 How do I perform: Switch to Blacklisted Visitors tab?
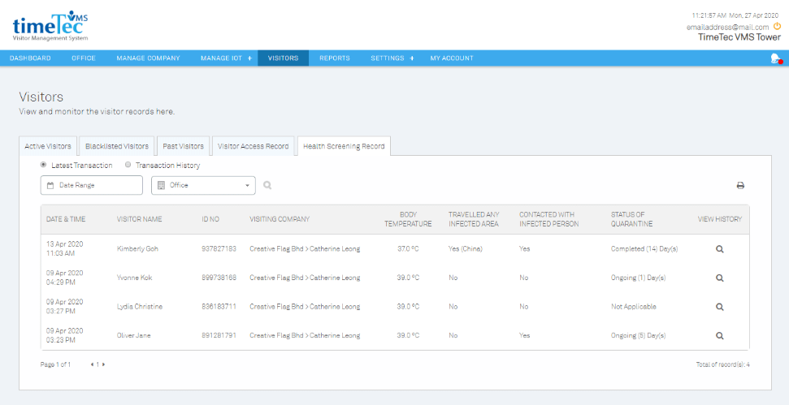click(117, 146)
